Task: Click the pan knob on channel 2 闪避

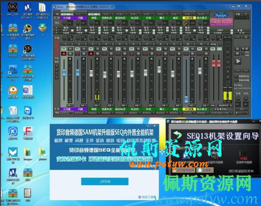Action: click(78, 38)
